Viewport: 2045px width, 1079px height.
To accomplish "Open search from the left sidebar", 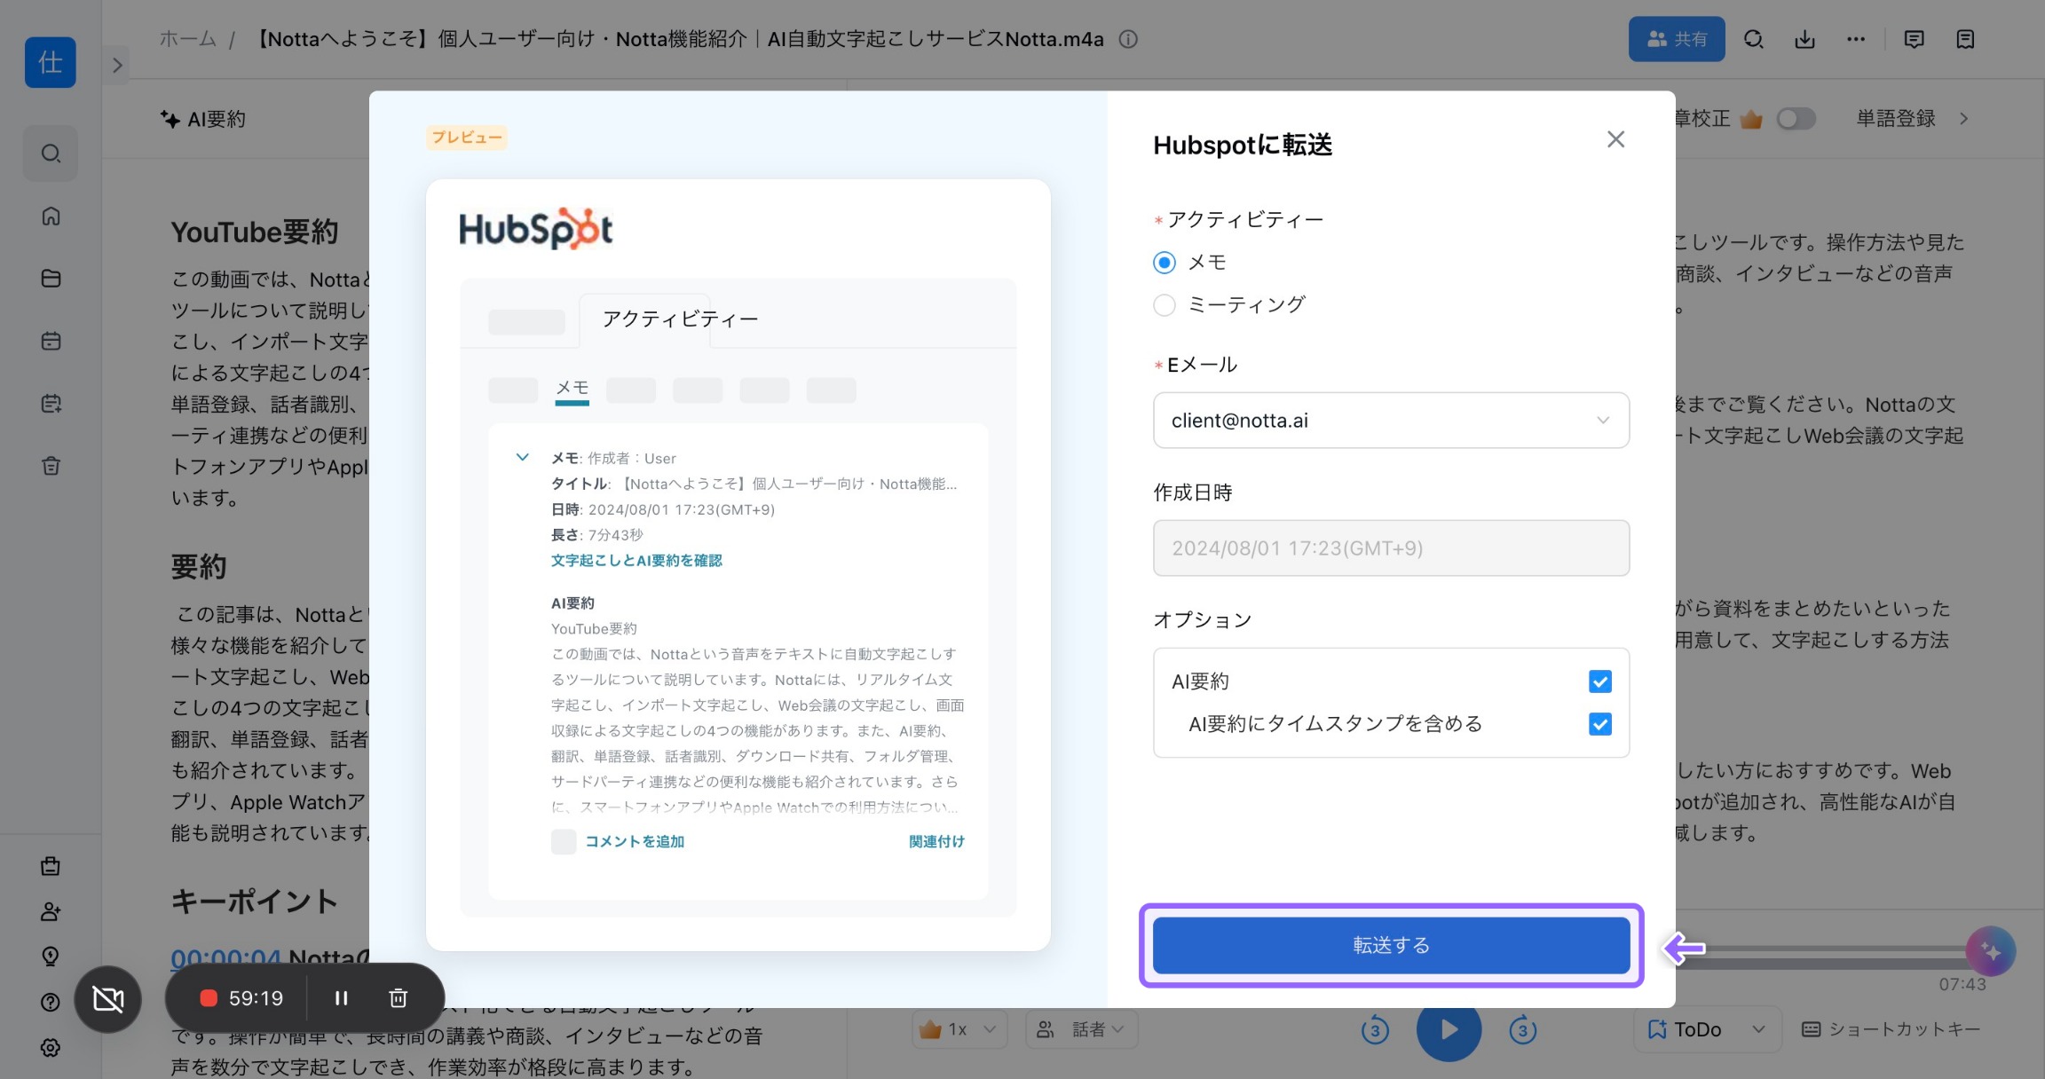I will [x=51, y=154].
